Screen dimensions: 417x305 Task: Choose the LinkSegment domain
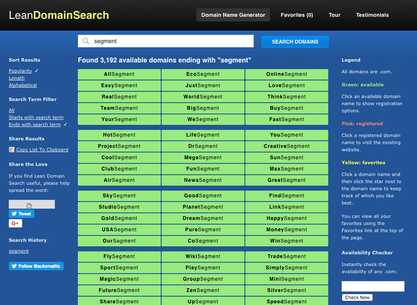(x=287, y=207)
